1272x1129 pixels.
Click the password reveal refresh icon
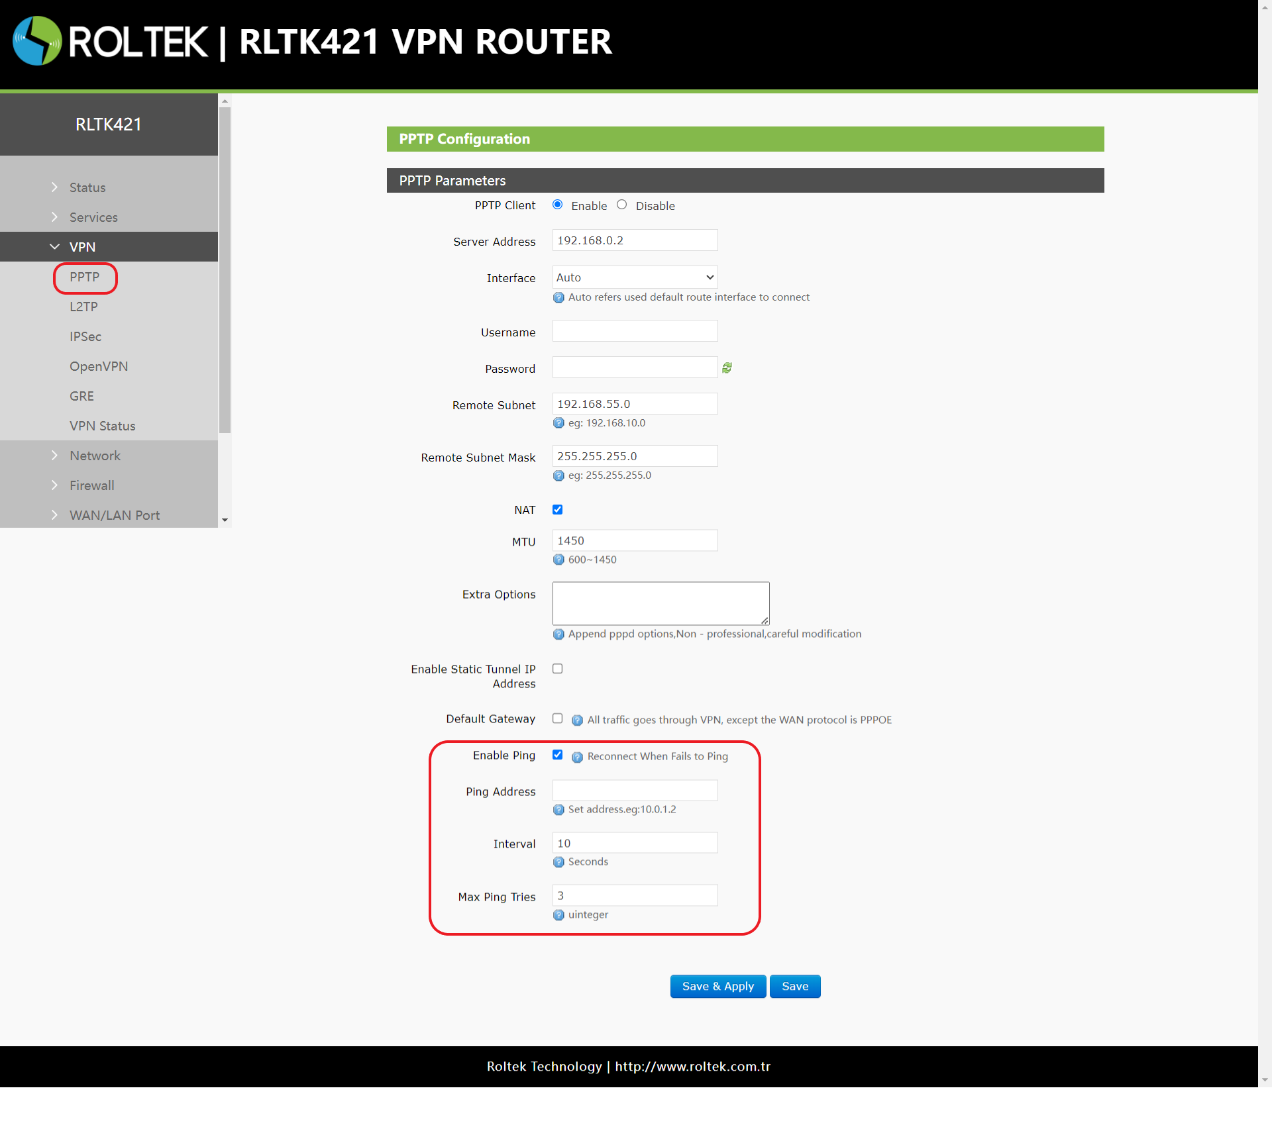click(727, 368)
